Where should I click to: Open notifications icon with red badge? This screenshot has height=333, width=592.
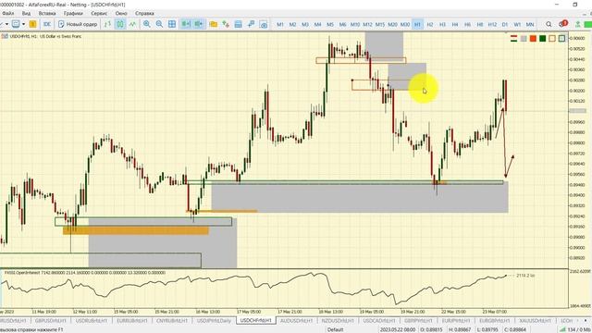(x=563, y=24)
